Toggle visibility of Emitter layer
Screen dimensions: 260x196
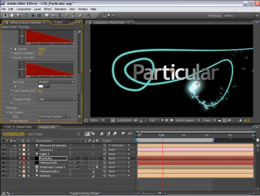pyautogui.click(x=3, y=176)
